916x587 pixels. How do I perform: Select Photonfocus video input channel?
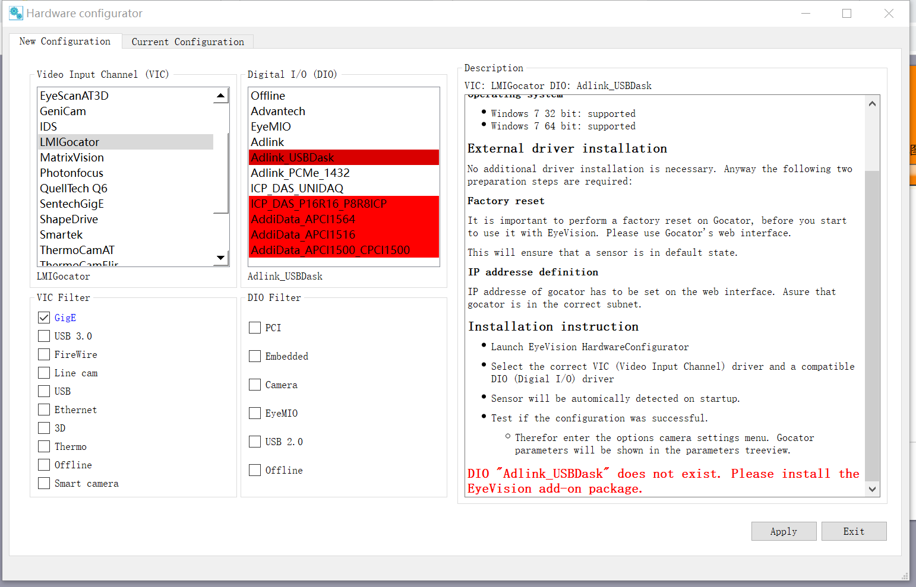coord(125,173)
